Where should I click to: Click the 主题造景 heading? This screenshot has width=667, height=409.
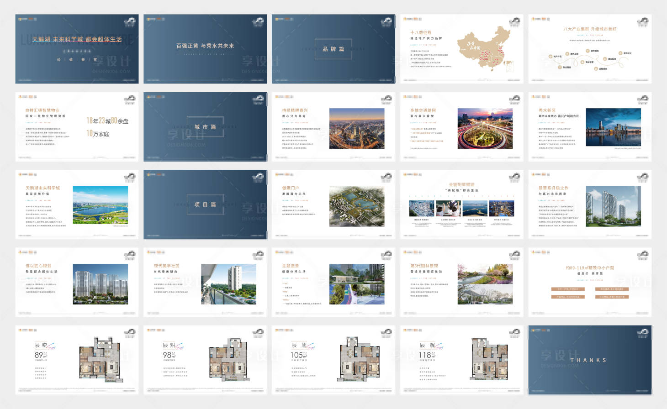point(290,266)
